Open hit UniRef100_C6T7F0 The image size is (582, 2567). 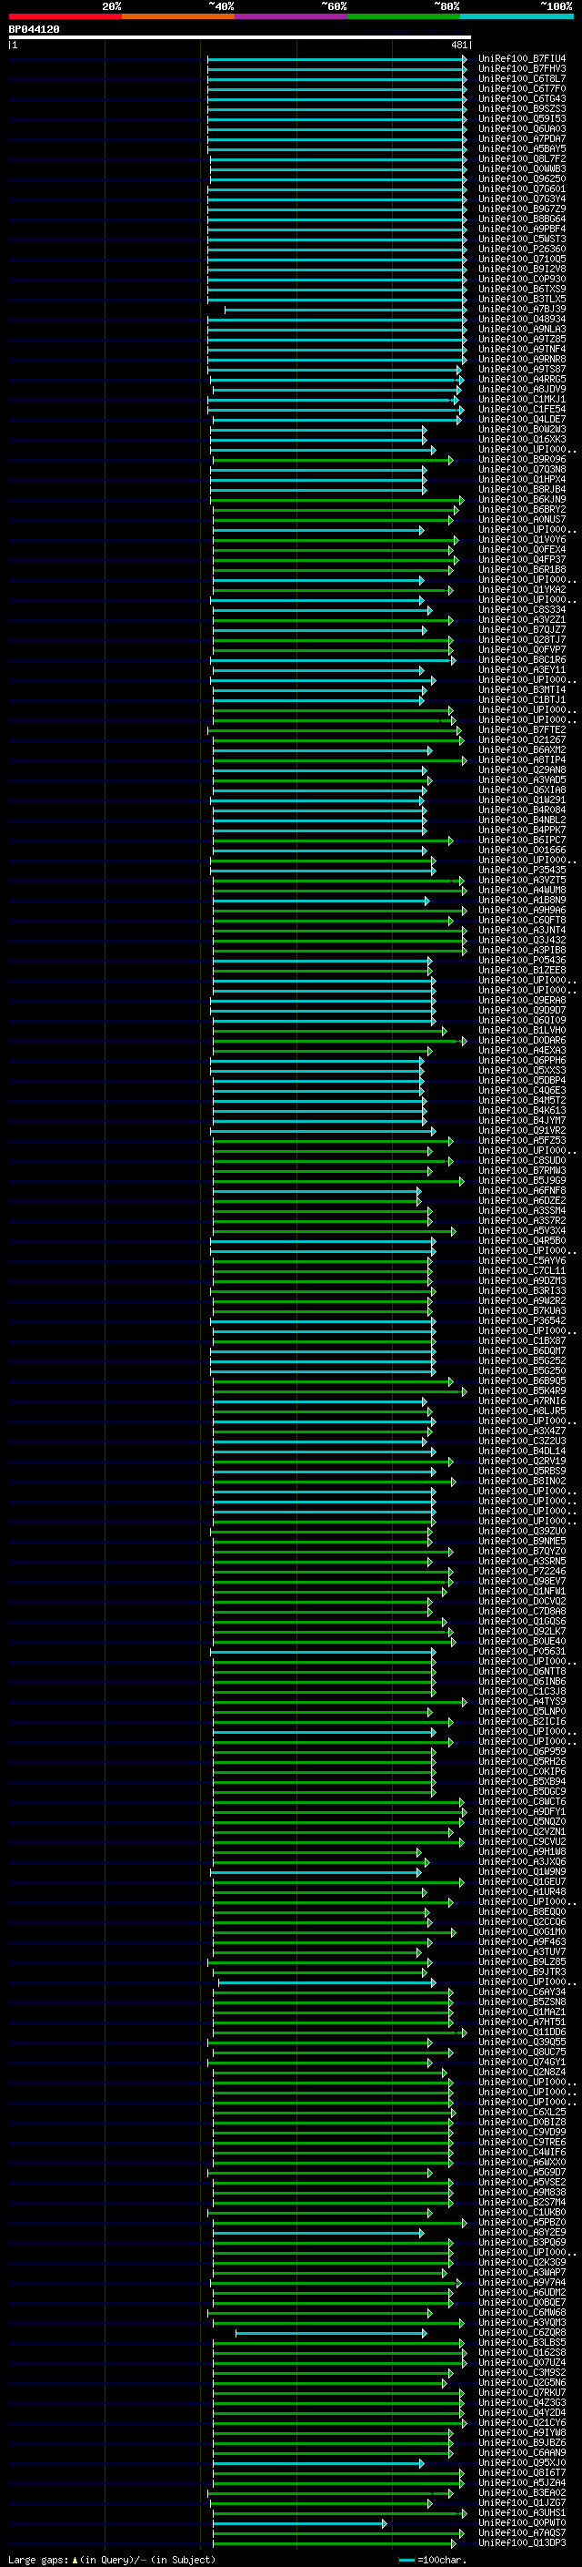(521, 88)
